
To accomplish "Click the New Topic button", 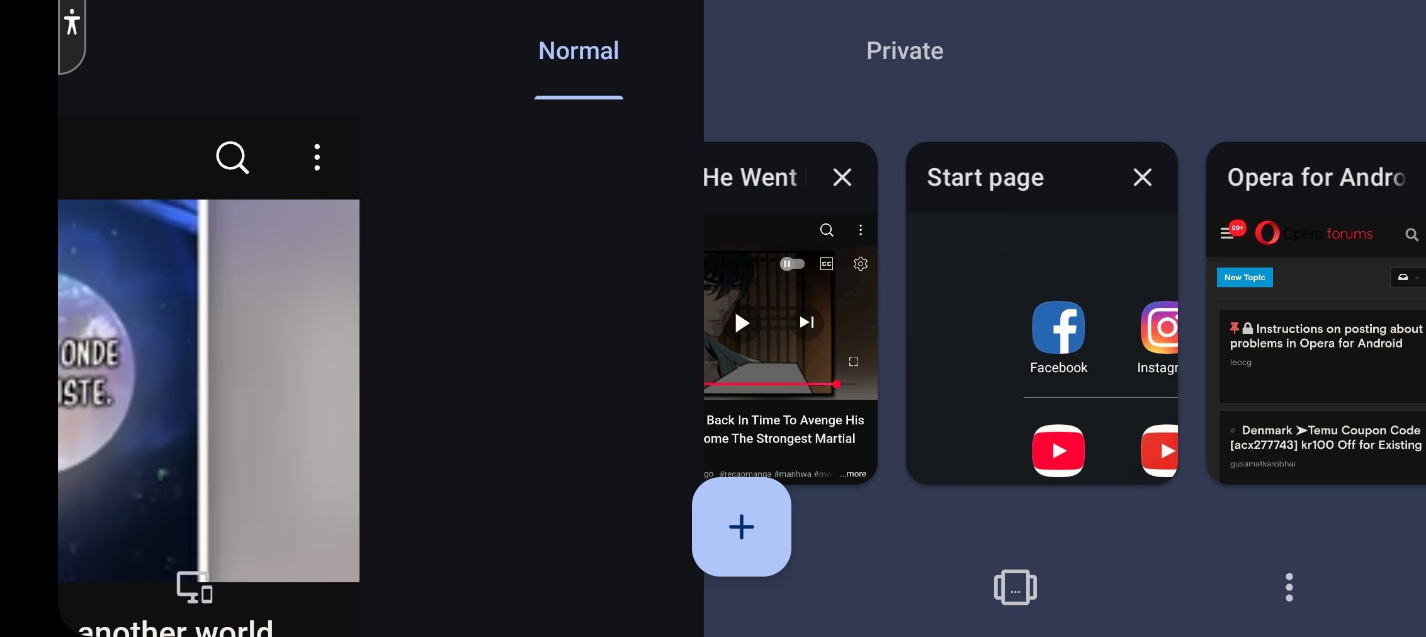I will (x=1245, y=278).
